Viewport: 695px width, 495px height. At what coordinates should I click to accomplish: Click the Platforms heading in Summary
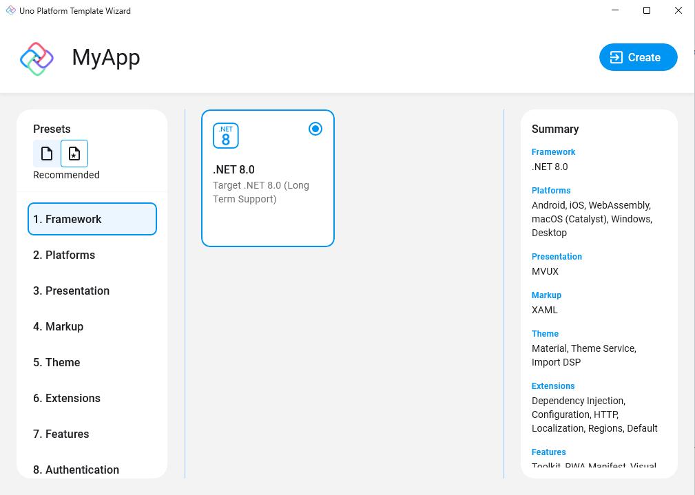tap(551, 191)
